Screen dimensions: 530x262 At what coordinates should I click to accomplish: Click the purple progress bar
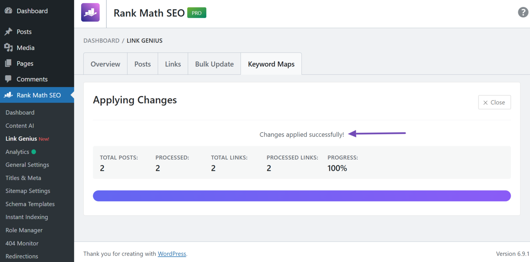(302, 196)
